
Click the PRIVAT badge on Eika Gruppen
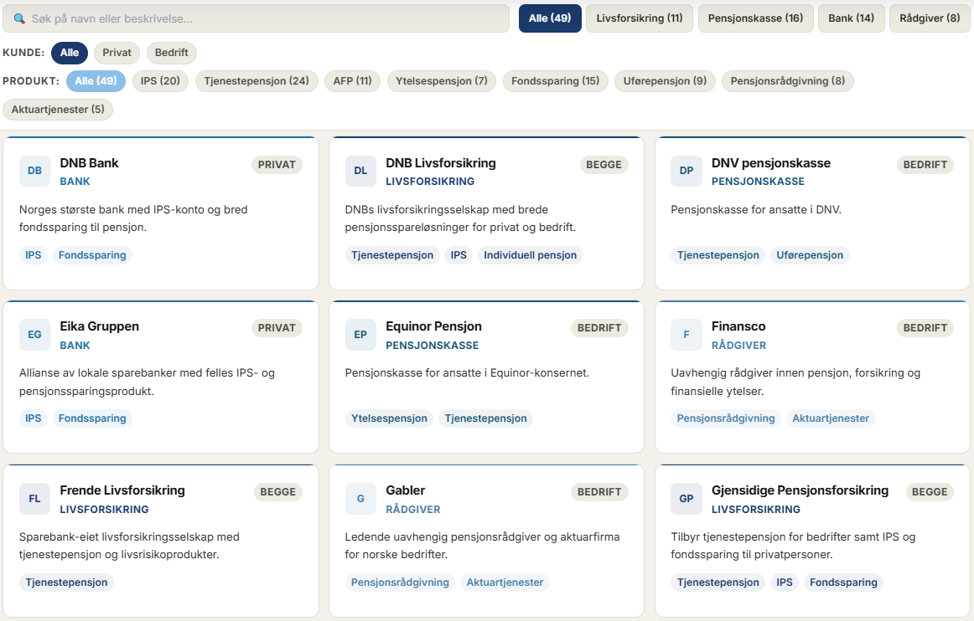(277, 327)
